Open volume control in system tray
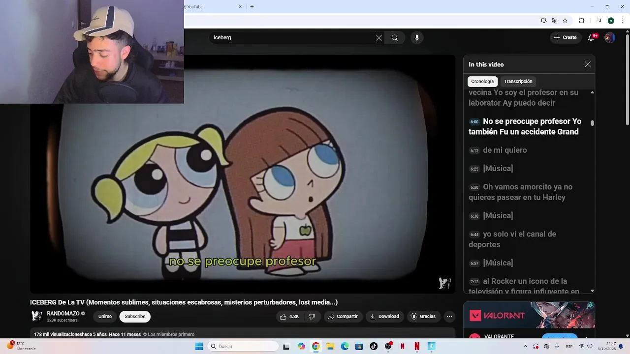 (x=590, y=346)
